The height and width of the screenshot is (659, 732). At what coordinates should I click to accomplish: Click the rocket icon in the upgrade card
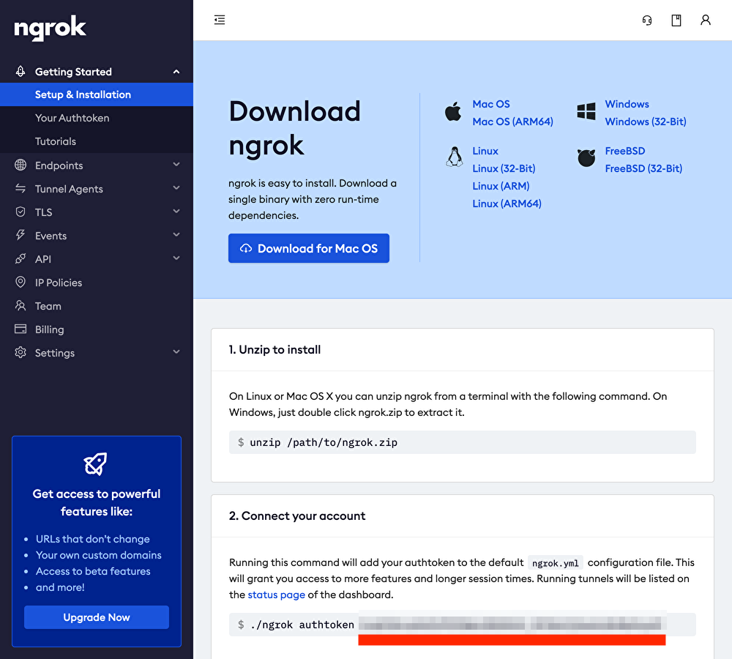[x=96, y=463]
